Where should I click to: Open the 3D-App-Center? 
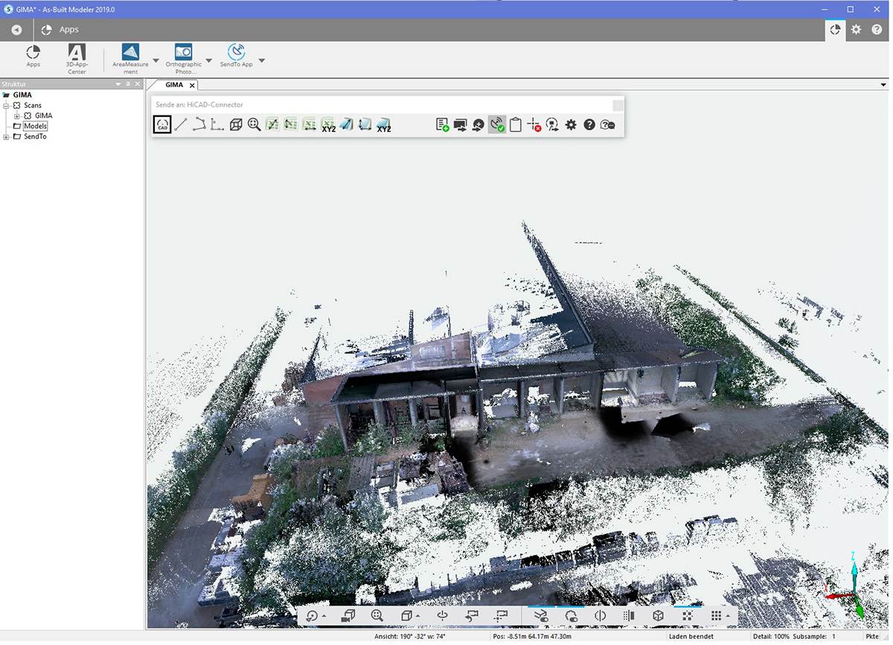(x=77, y=58)
